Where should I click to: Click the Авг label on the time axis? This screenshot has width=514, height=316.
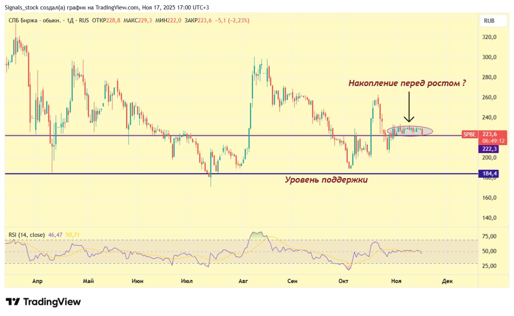pos(243,281)
